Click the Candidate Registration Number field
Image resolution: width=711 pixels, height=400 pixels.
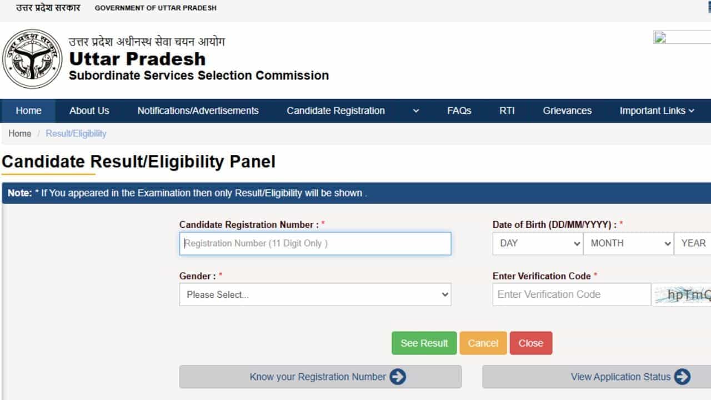tap(315, 243)
